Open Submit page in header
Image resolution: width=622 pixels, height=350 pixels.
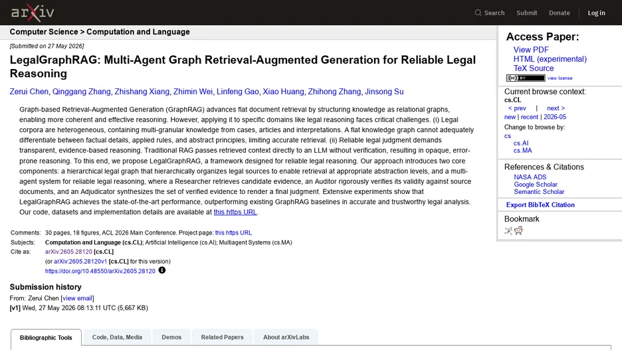tap(526, 13)
